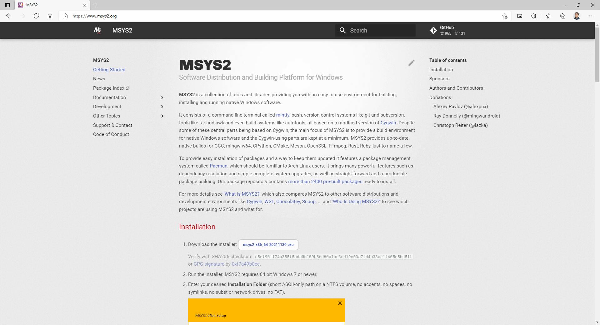600x325 pixels.
Task: Open Getting Started in sidebar
Action: coord(109,70)
